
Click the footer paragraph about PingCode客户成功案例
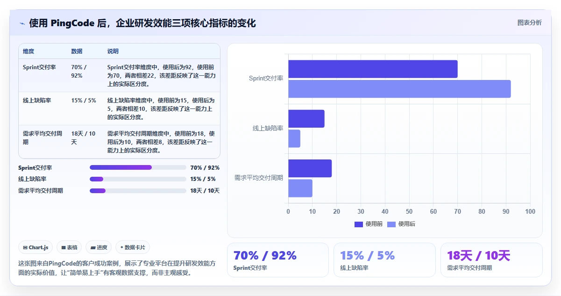pyautogui.click(x=117, y=268)
